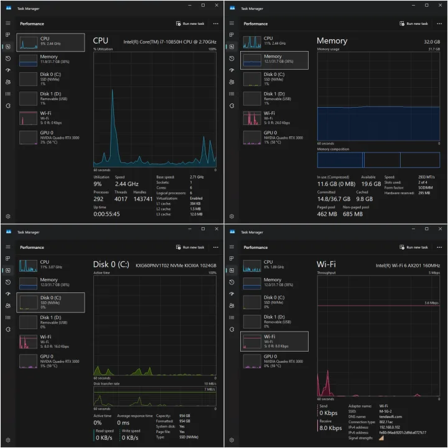Select GPU 0 item in the CPU window
This screenshot has width=448, height=448.
pyautogui.click(x=50, y=137)
